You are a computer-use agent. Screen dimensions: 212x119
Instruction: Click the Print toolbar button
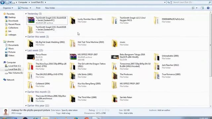coord(38,8)
